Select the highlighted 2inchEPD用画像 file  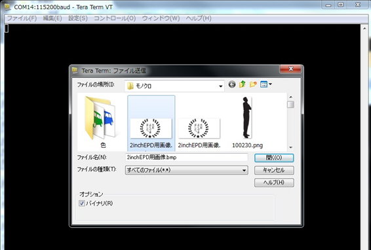point(151,123)
